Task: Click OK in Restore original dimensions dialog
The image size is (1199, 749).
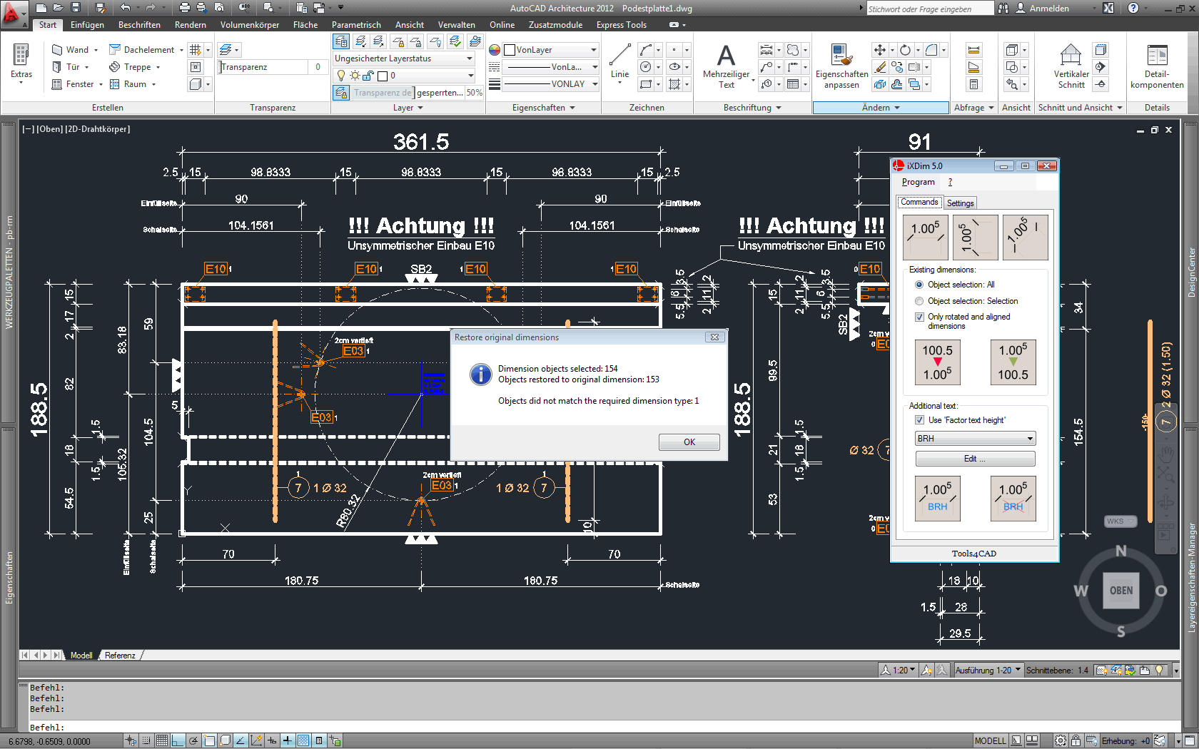Action: [689, 442]
